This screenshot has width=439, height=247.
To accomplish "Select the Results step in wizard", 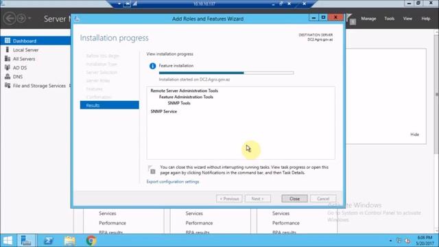I will pos(110,105).
